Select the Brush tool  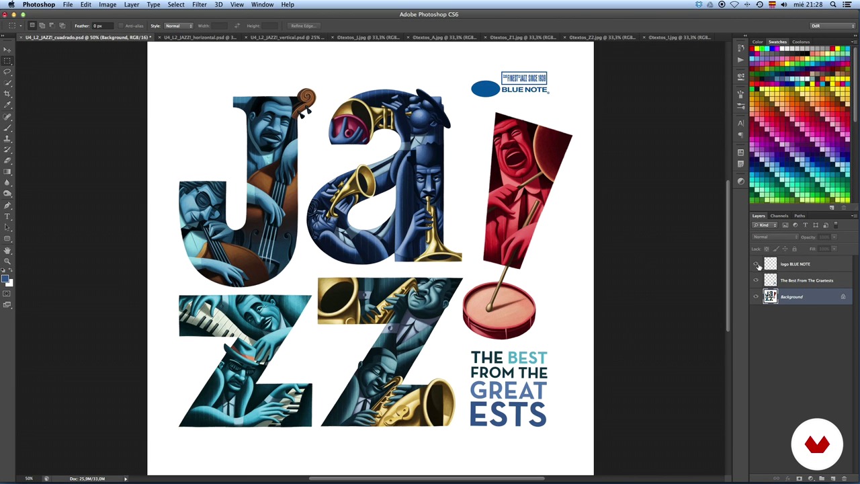[7, 127]
